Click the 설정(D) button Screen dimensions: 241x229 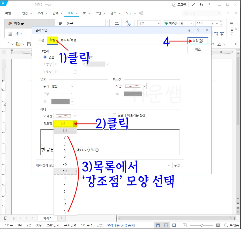[198, 41]
